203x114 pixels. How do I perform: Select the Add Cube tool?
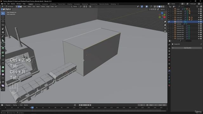pyautogui.click(x=3, y=45)
